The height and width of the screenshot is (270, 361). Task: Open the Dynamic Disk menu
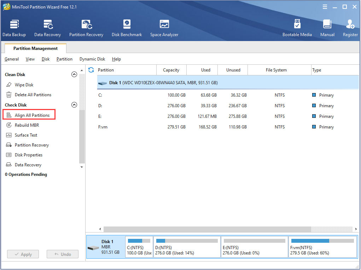92,59
